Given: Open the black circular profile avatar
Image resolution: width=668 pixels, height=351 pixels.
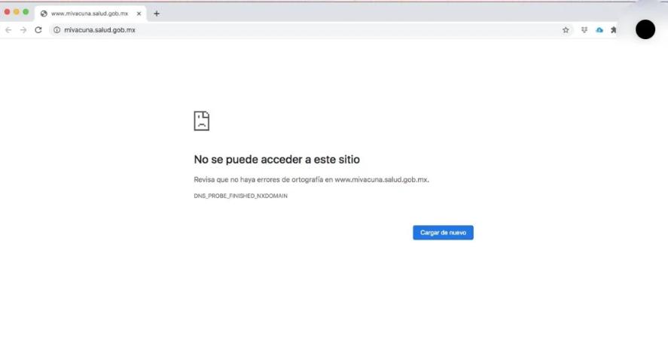Looking at the screenshot, I should [645, 29].
